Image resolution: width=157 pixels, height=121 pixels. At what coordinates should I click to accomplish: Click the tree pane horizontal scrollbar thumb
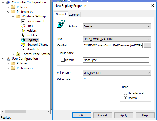(15, 112)
